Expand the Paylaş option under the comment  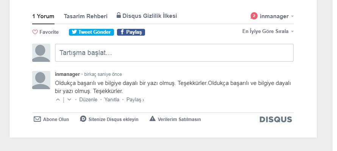[x=135, y=100]
